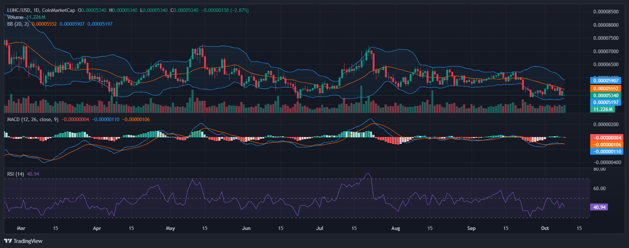Click the TradingView logo
629x248 pixels.
click(x=23, y=241)
